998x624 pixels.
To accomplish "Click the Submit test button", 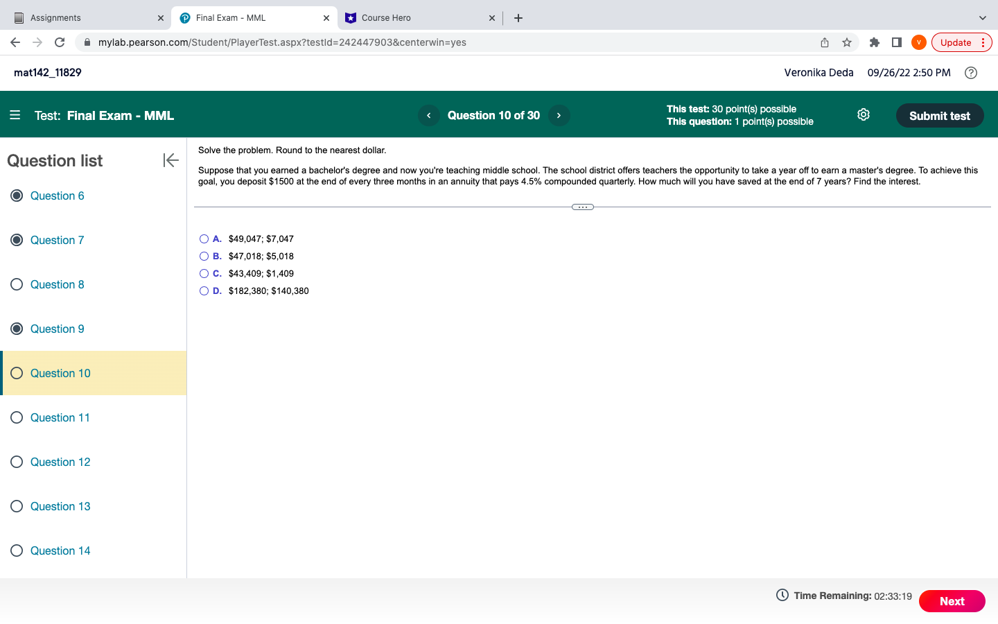I will (x=940, y=115).
